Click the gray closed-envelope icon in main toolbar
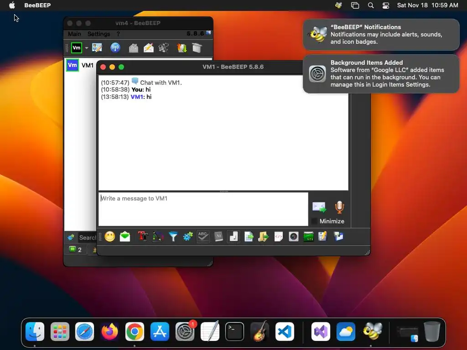Screen dimensions: 467x350 (x=134, y=48)
